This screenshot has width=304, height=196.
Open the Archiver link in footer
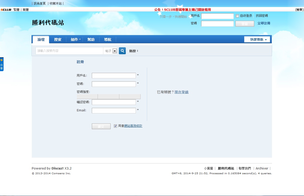click(262, 168)
